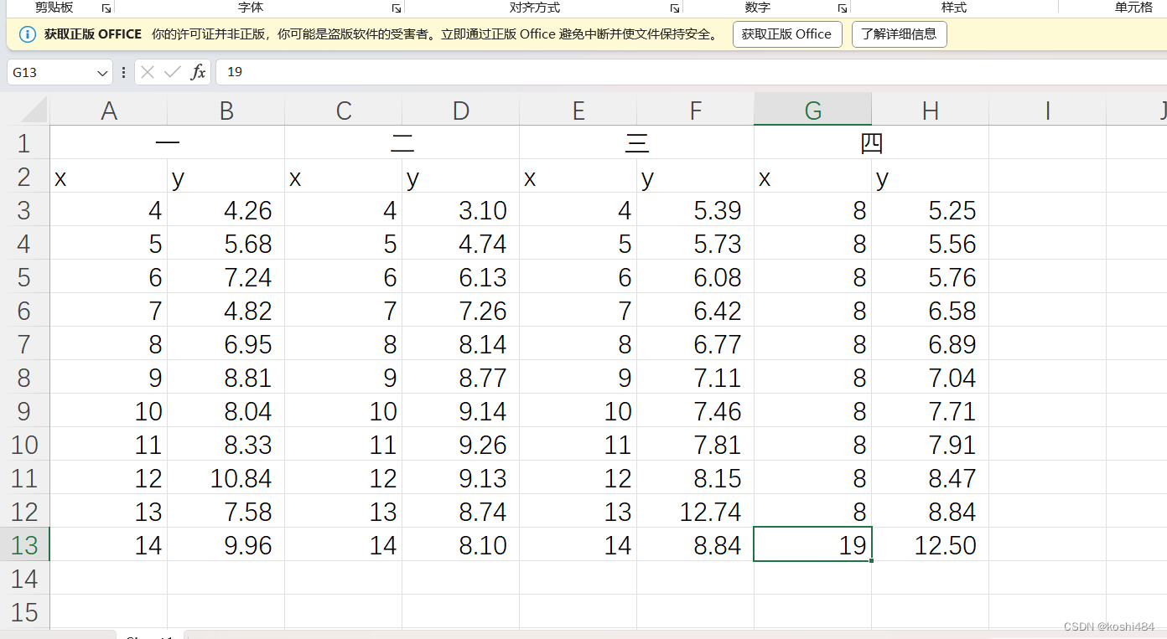Select cell H13 containing 12.50
The width and height of the screenshot is (1167, 639).
click(931, 545)
